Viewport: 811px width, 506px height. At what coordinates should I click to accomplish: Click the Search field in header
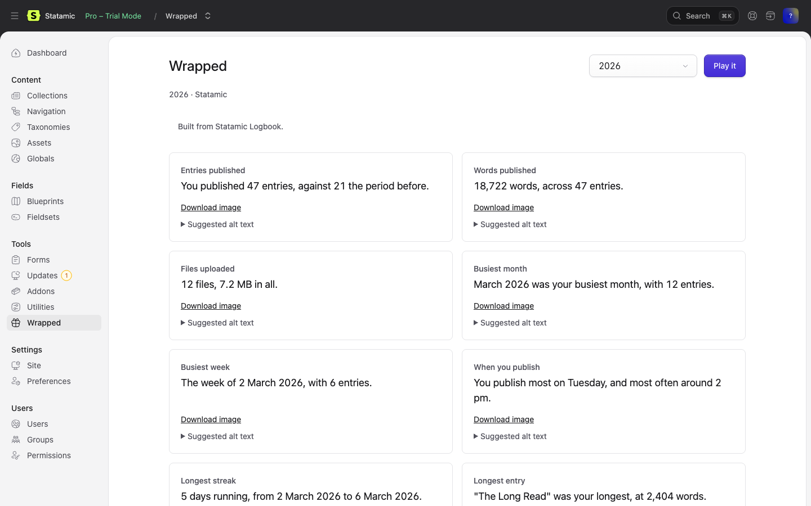[703, 16]
